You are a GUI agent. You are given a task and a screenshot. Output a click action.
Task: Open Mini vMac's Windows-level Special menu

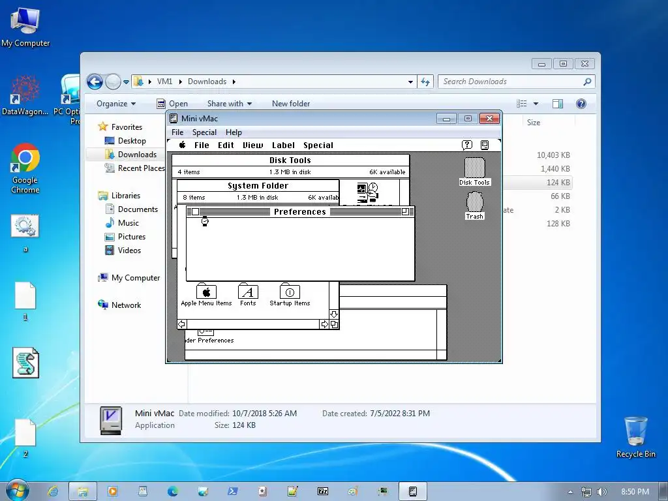pyautogui.click(x=204, y=132)
